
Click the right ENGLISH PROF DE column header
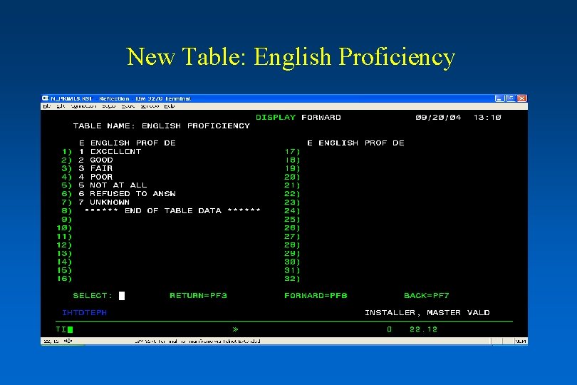point(361,143)
